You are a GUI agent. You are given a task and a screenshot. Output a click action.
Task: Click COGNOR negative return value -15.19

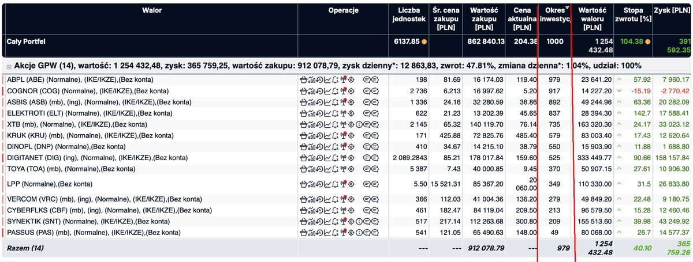640,90
